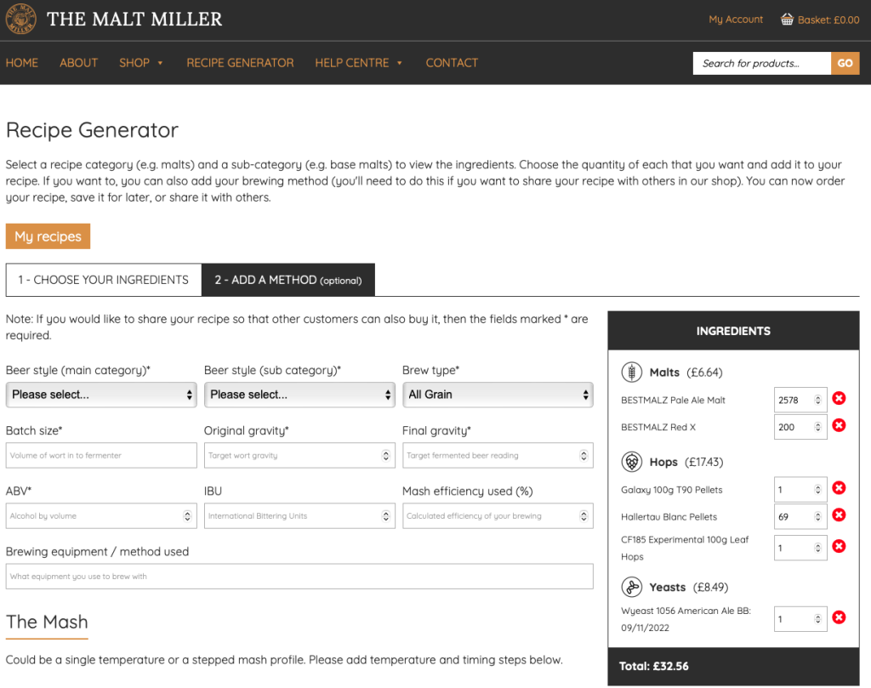Open Beer style main category dropdown
This screenshot has height=688, width=871.
click(x=101, y=395)
